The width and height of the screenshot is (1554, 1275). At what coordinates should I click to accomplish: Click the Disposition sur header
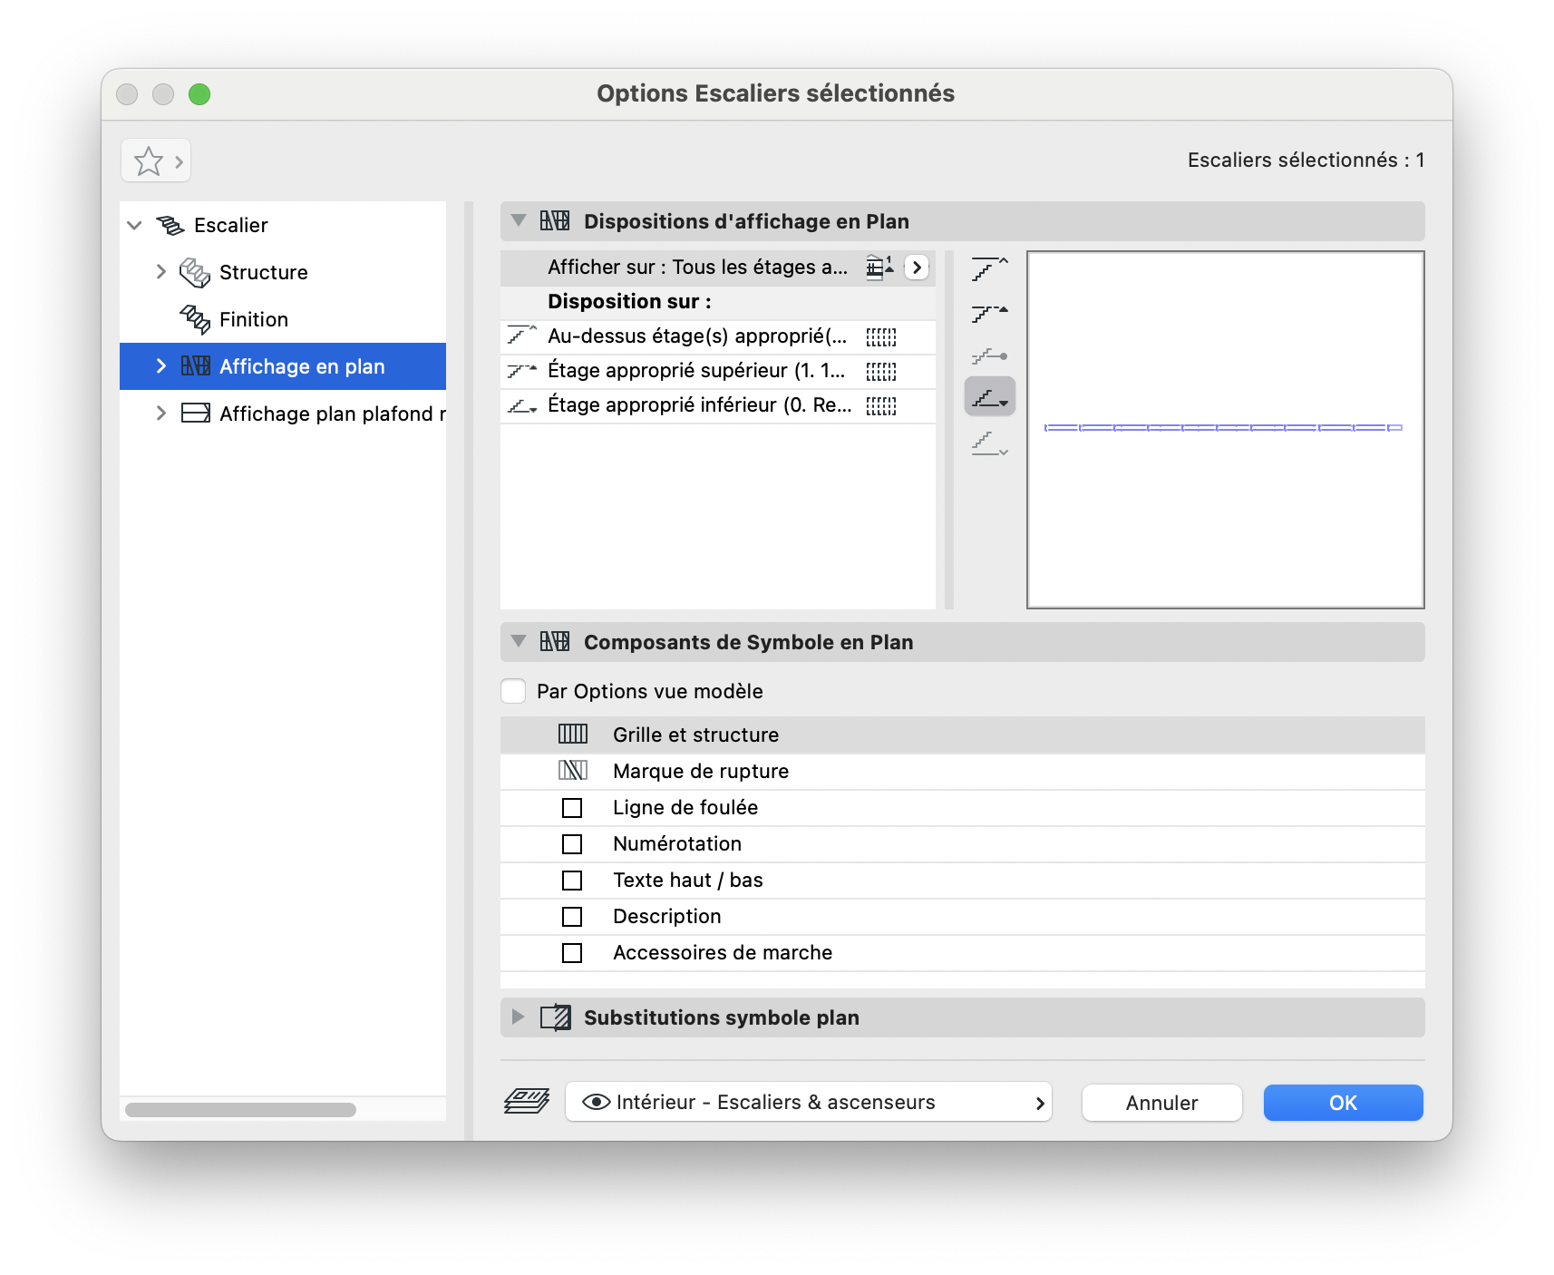pos(629,302)
